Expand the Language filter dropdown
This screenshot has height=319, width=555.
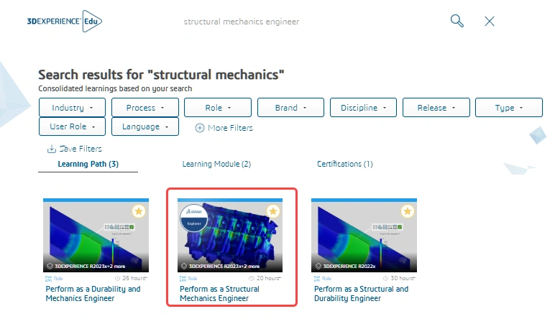145,126
